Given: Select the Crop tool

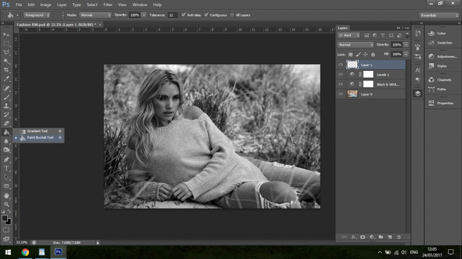Looking at the screenshot, I should pos(6,70).
